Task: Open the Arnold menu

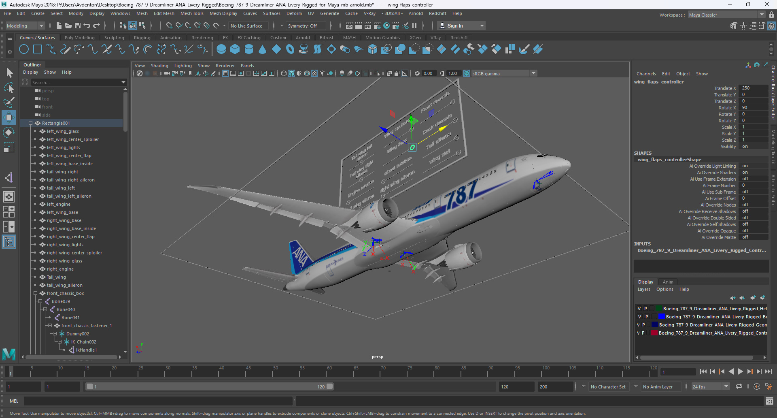Action: point(416,13)
